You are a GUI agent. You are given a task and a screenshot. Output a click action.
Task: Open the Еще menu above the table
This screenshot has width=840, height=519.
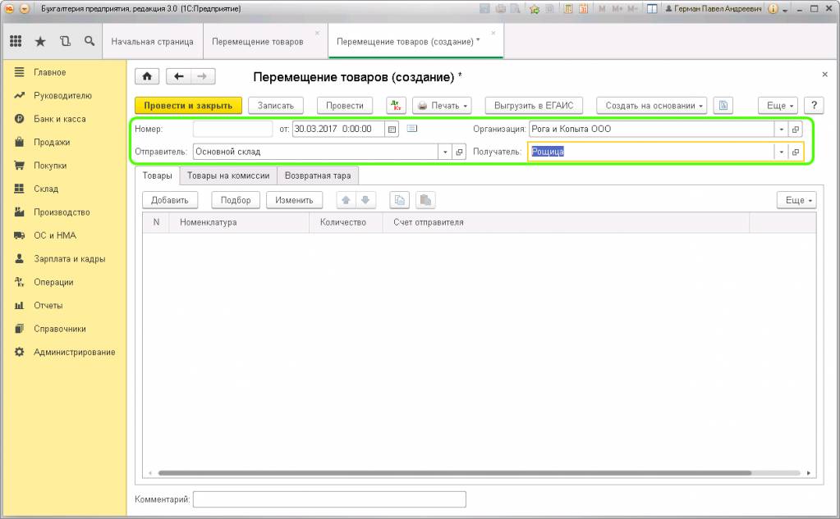point(796,200)
